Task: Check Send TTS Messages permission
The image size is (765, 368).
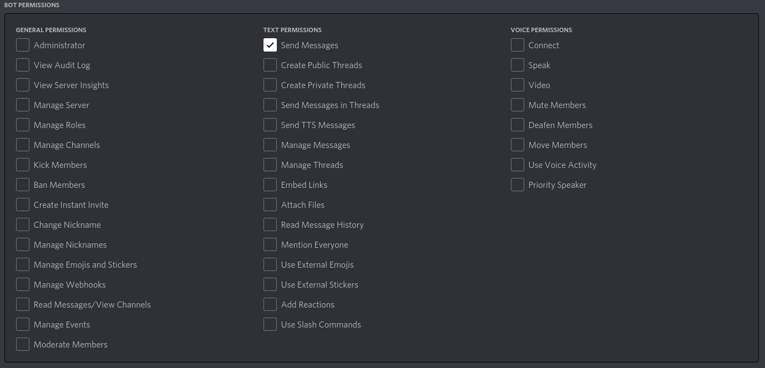Action: pos(270,125)
